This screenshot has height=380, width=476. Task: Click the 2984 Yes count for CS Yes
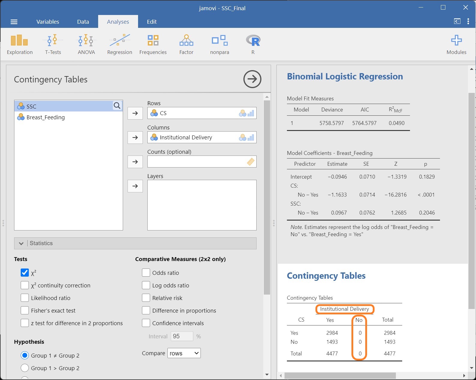tap(332, 333)
